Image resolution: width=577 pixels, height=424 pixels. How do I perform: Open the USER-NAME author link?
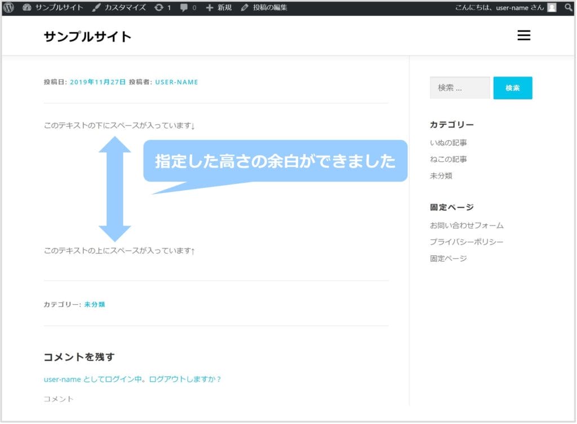tap(176, 82)
